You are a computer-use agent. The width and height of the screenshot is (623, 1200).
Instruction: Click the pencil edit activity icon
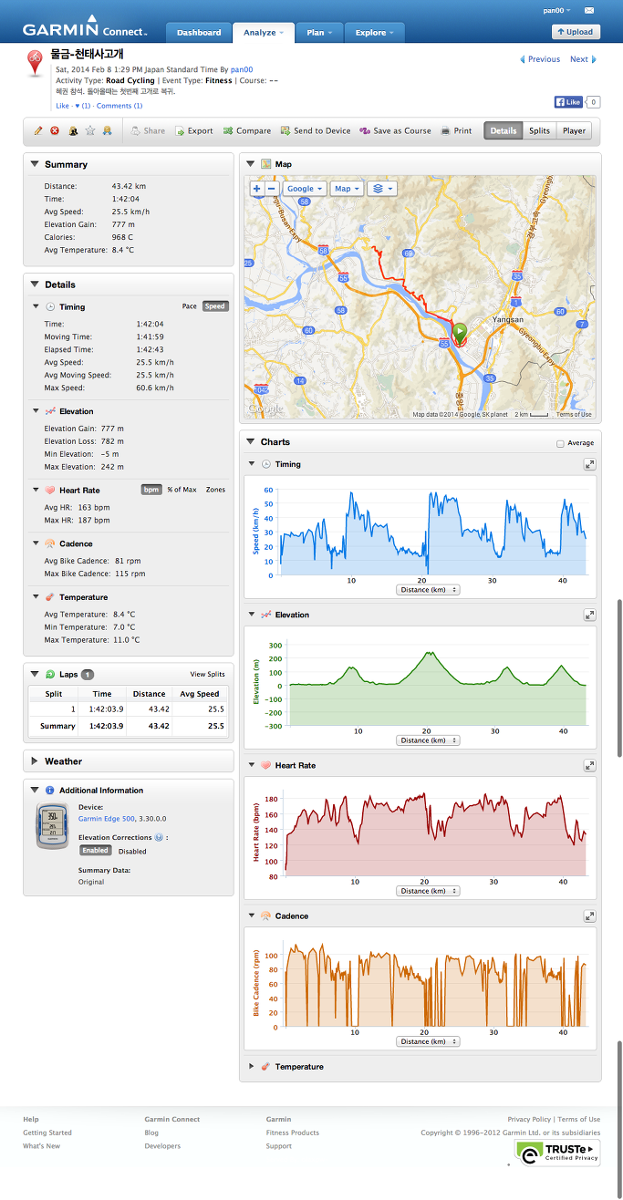(37, 131)
